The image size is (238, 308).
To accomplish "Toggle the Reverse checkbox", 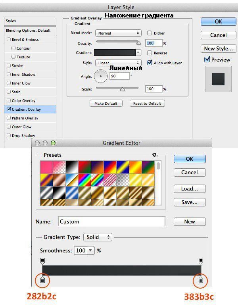I will [x=150, y=53].
